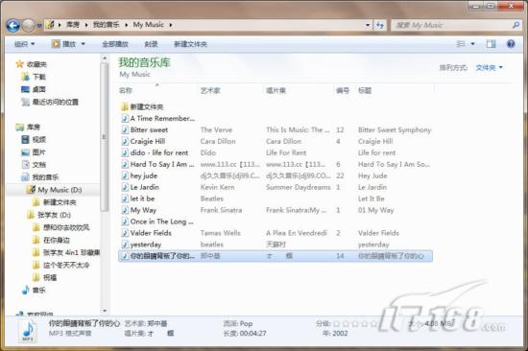Select the music note icon of My Way

(x=125, y=210)
